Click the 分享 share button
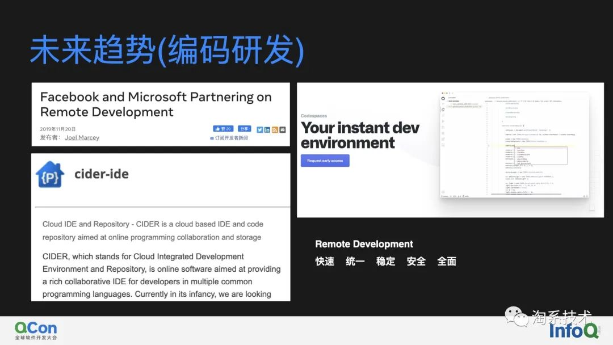This screenshot has height=345, width=613. (x=244, y=129)
